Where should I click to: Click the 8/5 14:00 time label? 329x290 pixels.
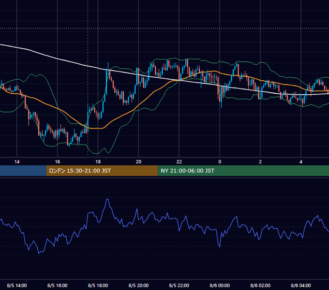17,285
